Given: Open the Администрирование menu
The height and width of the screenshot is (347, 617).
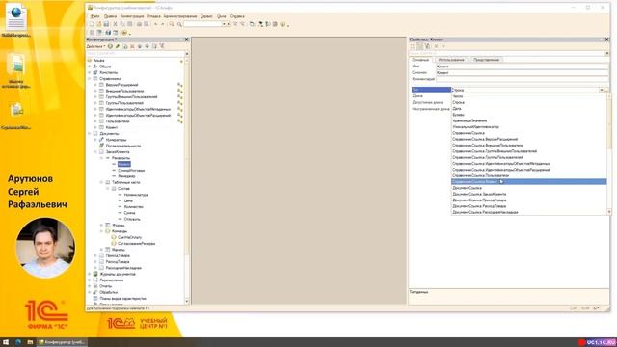Looking at the screenshot, I should pyautogui.click(x=180, y=16).
